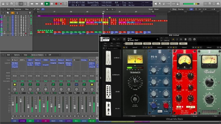Image resolution: width=221 pixels, height=124 pixels.
Task: Open the Snap Smart dropdown
Action: point(162,9)
